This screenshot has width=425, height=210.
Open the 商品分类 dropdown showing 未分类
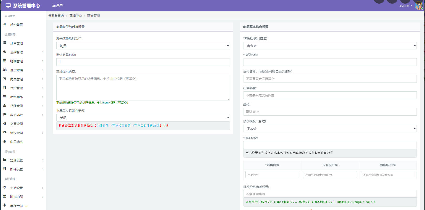330,46
